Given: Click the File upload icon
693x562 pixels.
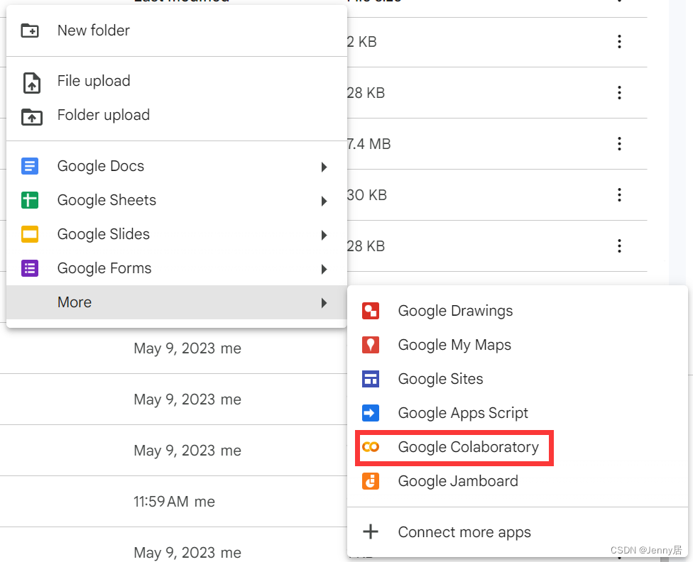Looking at the screenshot, I should 31,82.
